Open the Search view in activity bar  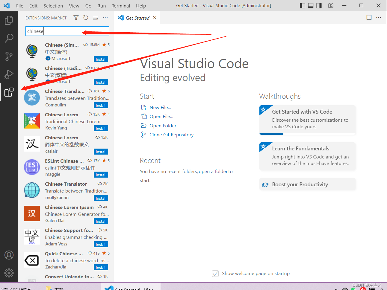[9, 38]
